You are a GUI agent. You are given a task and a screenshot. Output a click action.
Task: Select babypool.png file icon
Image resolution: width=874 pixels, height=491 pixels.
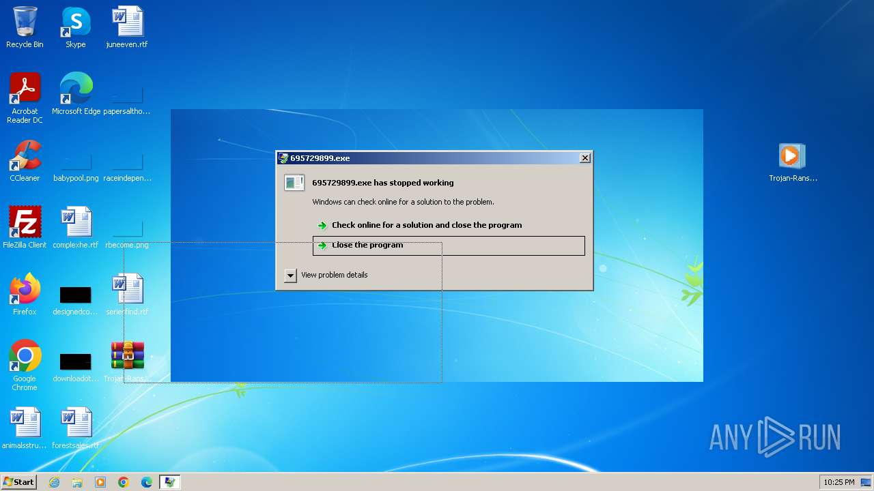(x=76, y=166)
